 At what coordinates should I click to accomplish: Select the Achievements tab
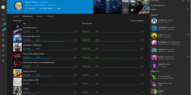(x=27, y=16)
